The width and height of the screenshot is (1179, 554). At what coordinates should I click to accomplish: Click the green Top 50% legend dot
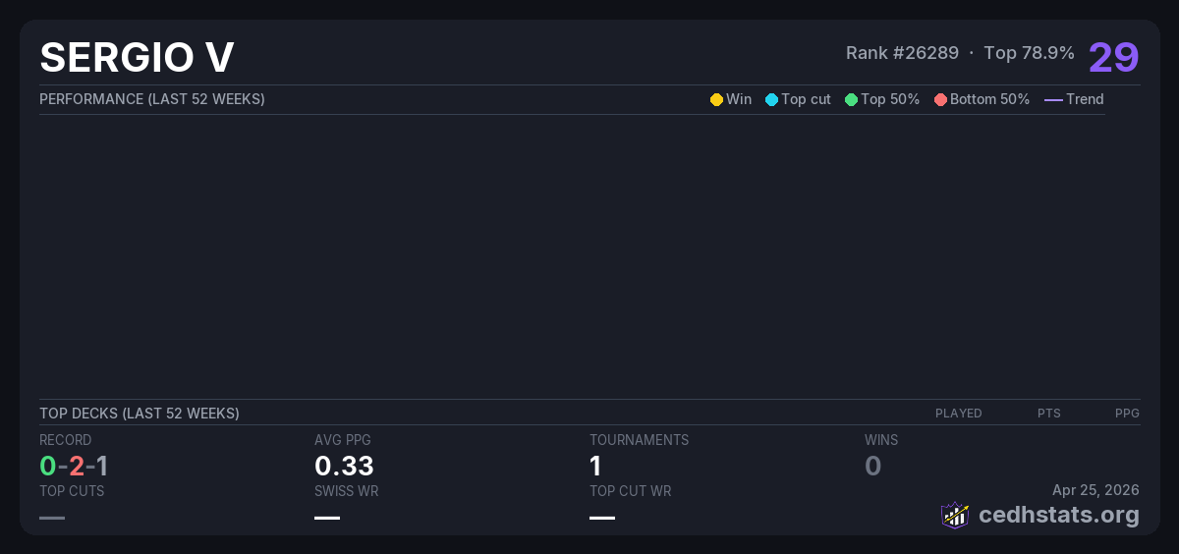click(x=851, y=99)
